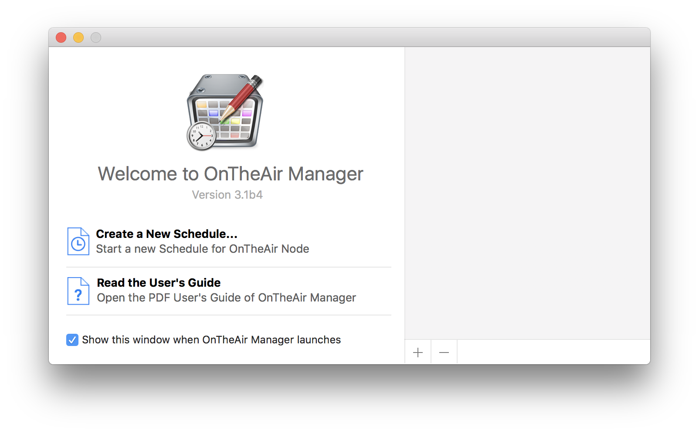Disable Show this window at launch checkbox
Image resolution: width=699 pixels, height=434 pixels.
(x=72, y=340)
